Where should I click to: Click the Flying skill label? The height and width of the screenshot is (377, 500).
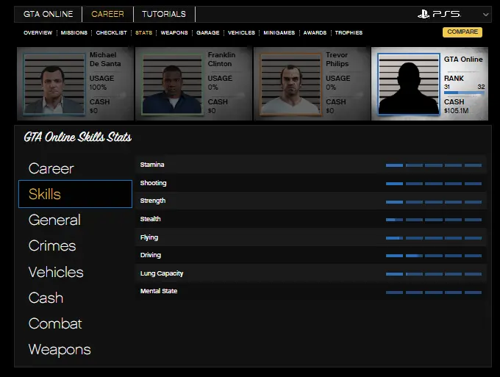click(x=149, y=237)
